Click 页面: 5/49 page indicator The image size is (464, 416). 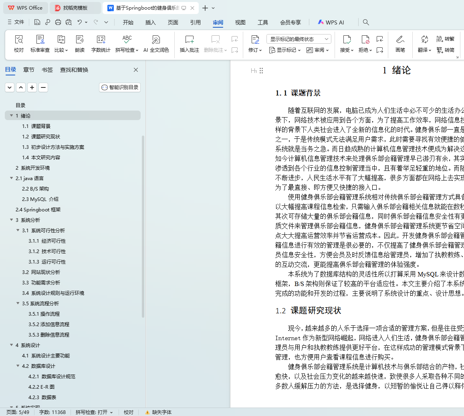coord(18,412)
